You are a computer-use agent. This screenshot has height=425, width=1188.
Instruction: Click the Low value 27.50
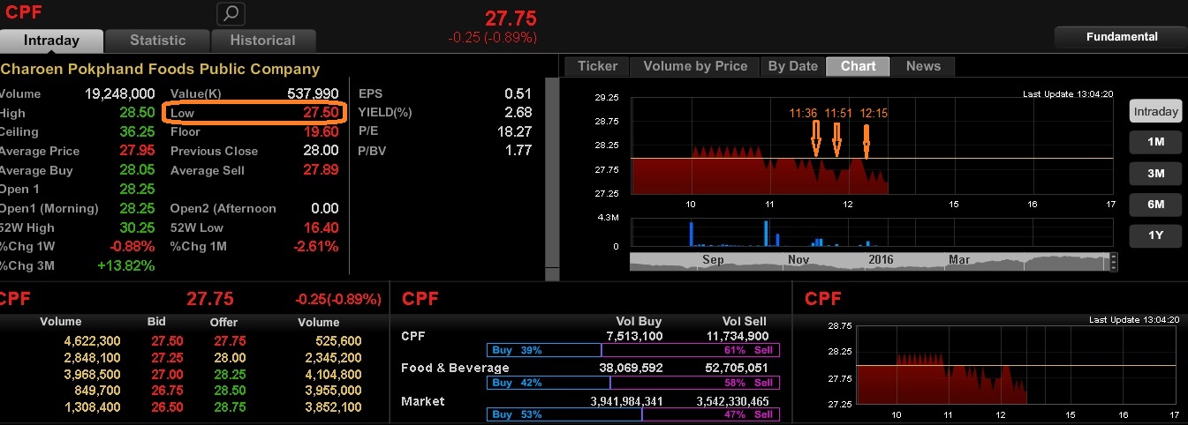321,113
